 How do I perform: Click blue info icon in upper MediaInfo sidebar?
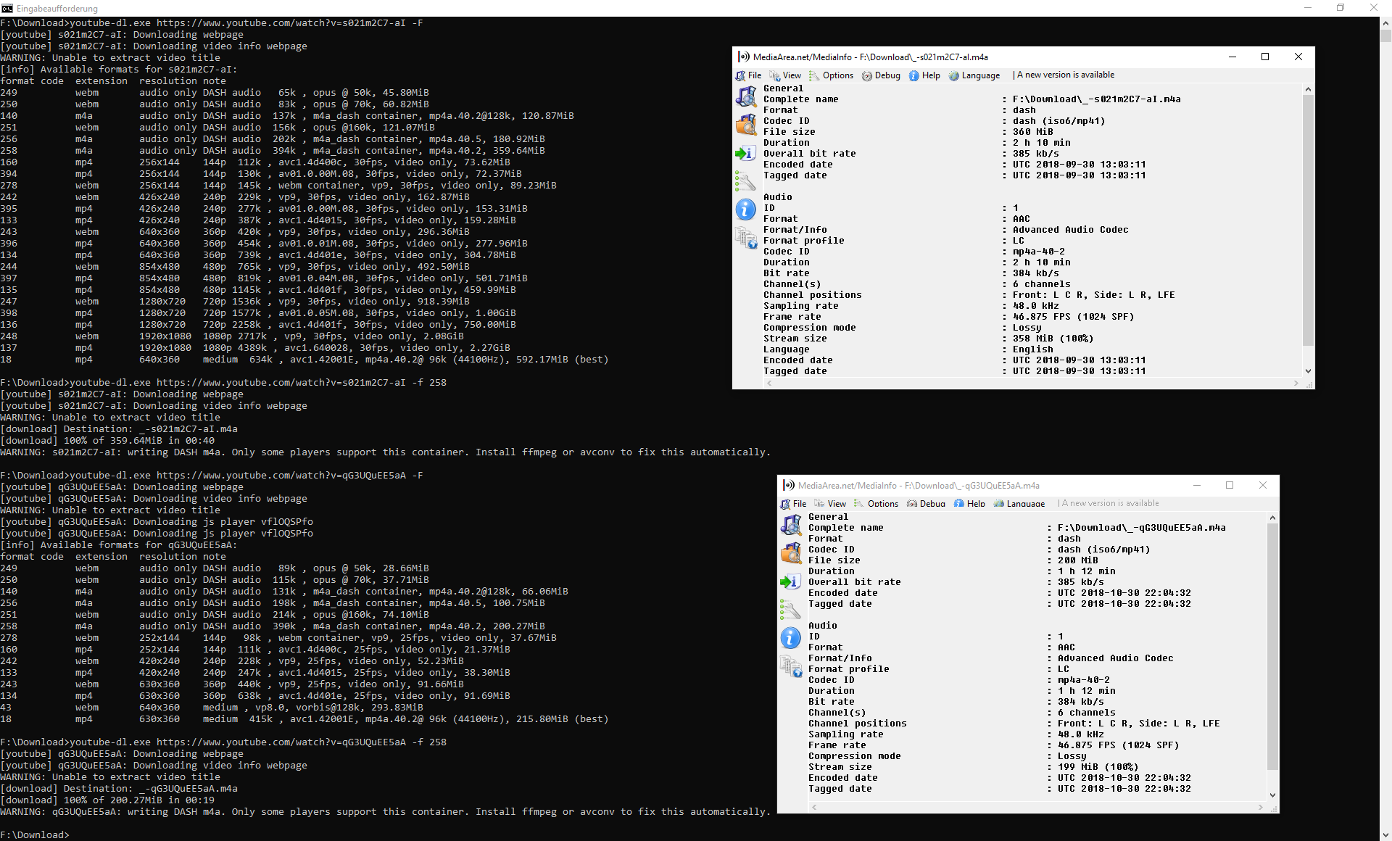click(x=746, y=210)
